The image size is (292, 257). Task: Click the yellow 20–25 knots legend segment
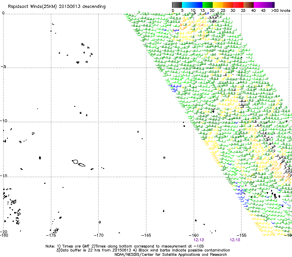218,5
